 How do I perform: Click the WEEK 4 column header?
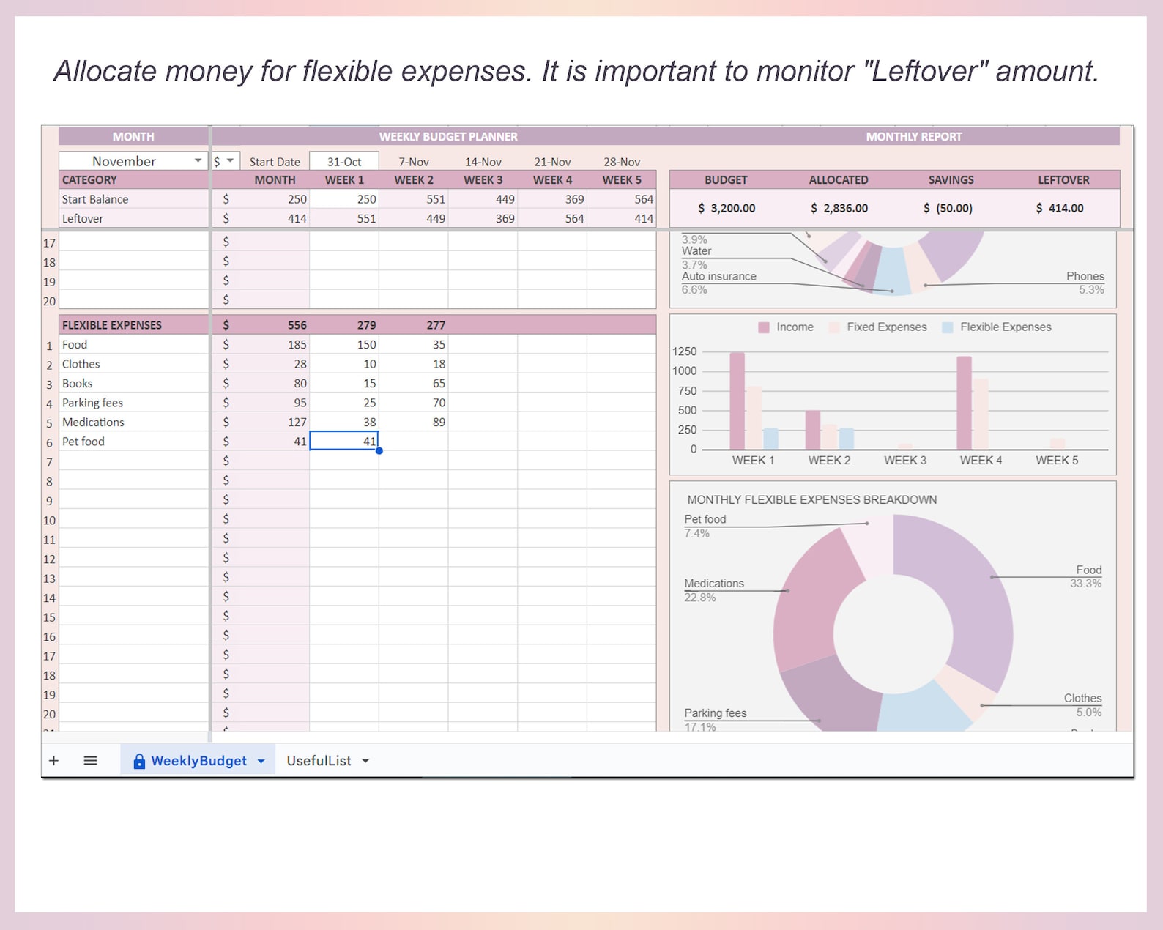(552, 179)
